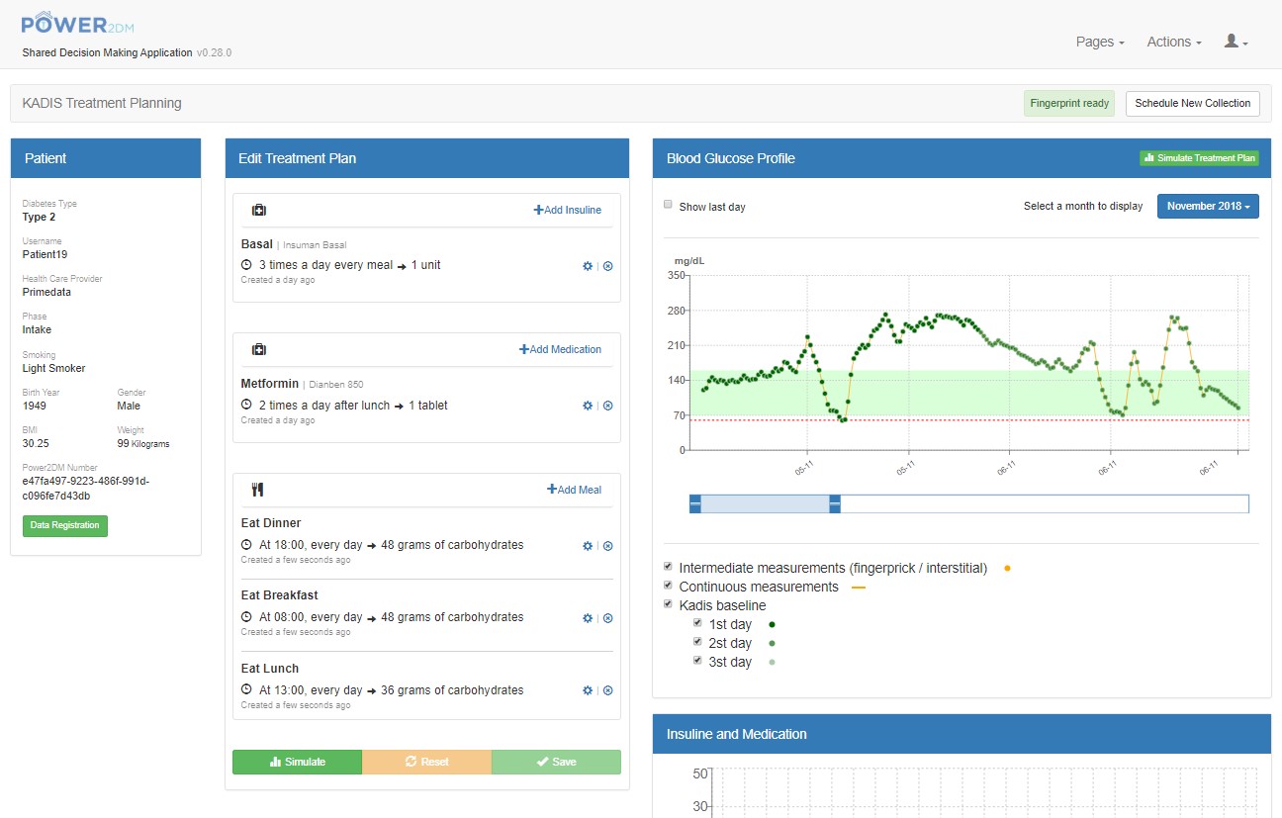Click Schedule New Collection button
Image resolution: width=1282 pixels, height=818 pixels.
1193,103
